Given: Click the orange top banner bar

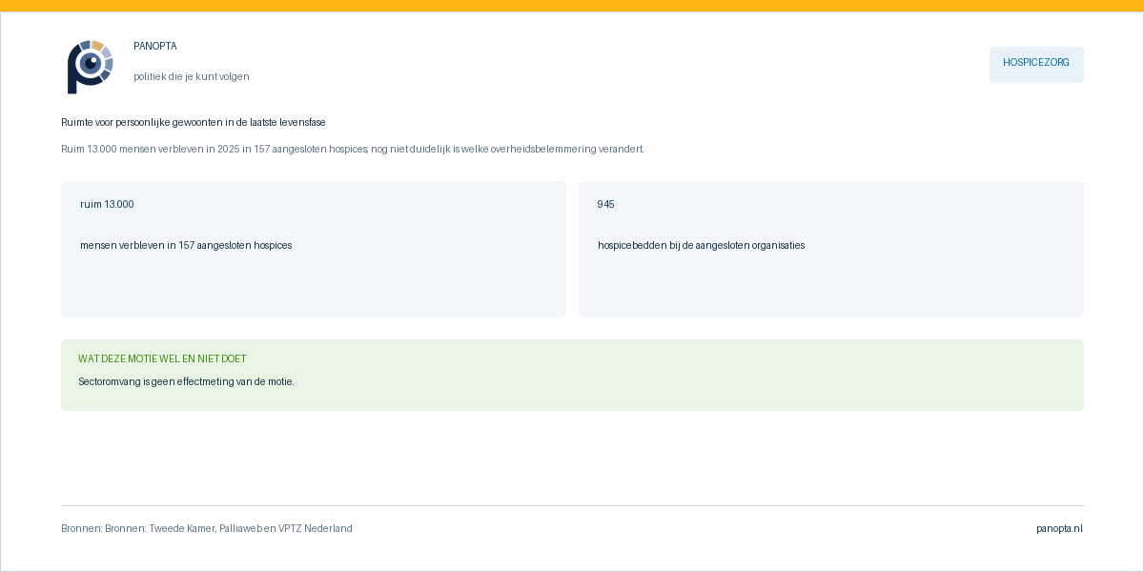Looking at the screenshot, I should [x=572, y=6].
